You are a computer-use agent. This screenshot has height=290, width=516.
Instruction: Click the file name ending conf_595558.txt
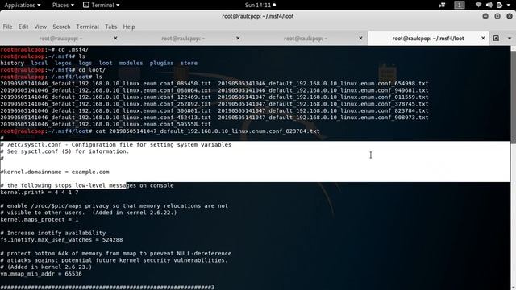[x=106, y=124]
